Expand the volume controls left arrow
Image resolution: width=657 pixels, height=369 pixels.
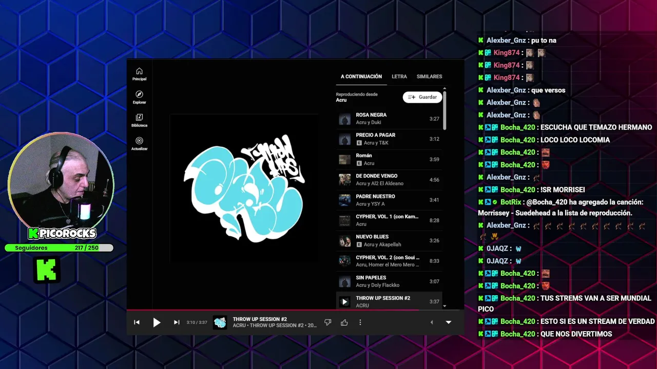[x=431, y=322]
